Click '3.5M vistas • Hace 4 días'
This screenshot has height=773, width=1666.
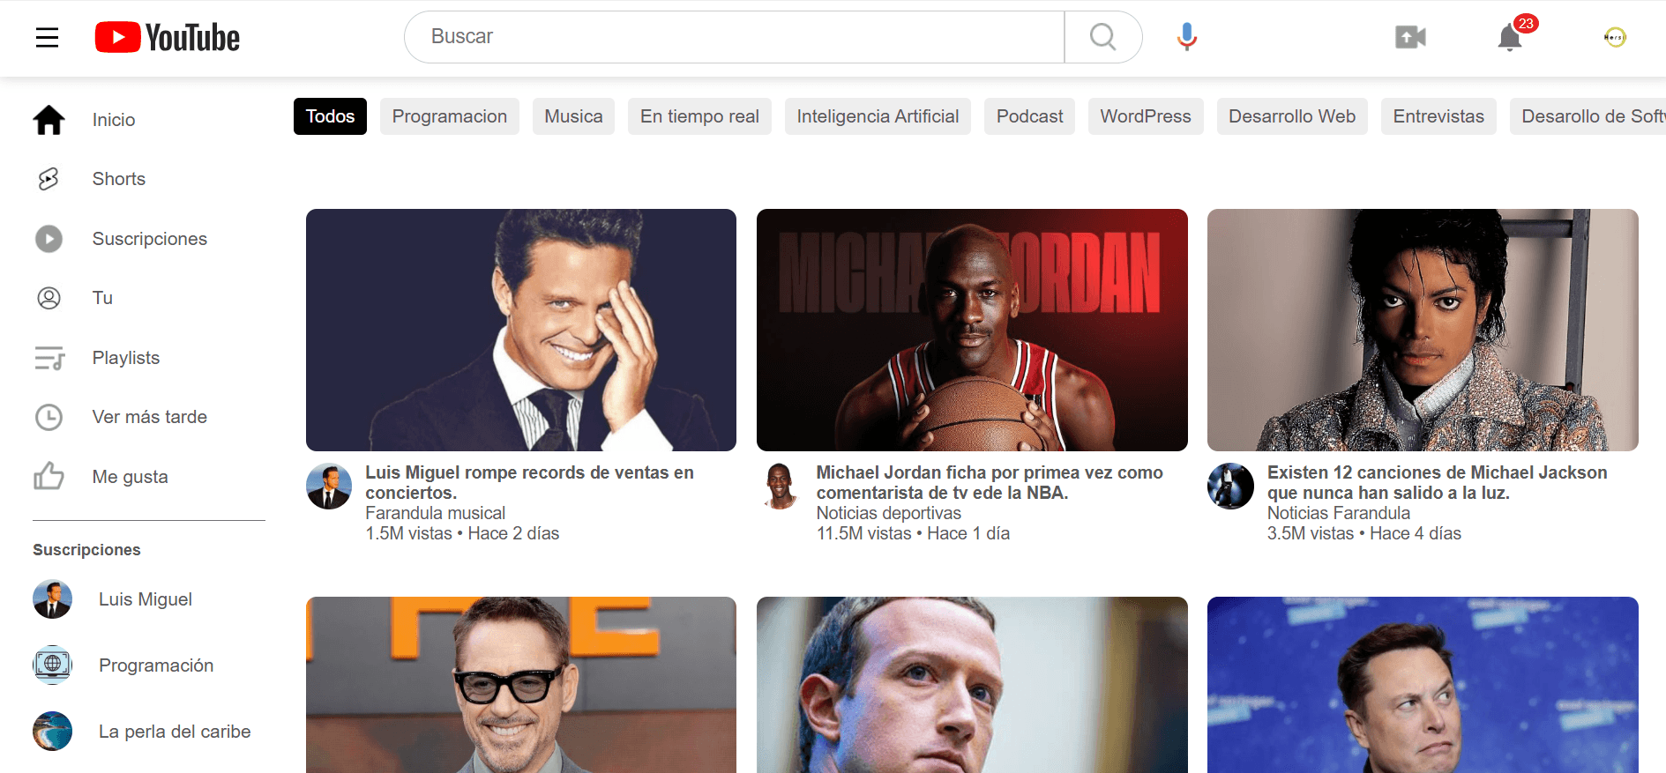click(x=1364, y=533)
